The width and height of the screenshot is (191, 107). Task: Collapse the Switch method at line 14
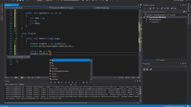coord(16,13)
